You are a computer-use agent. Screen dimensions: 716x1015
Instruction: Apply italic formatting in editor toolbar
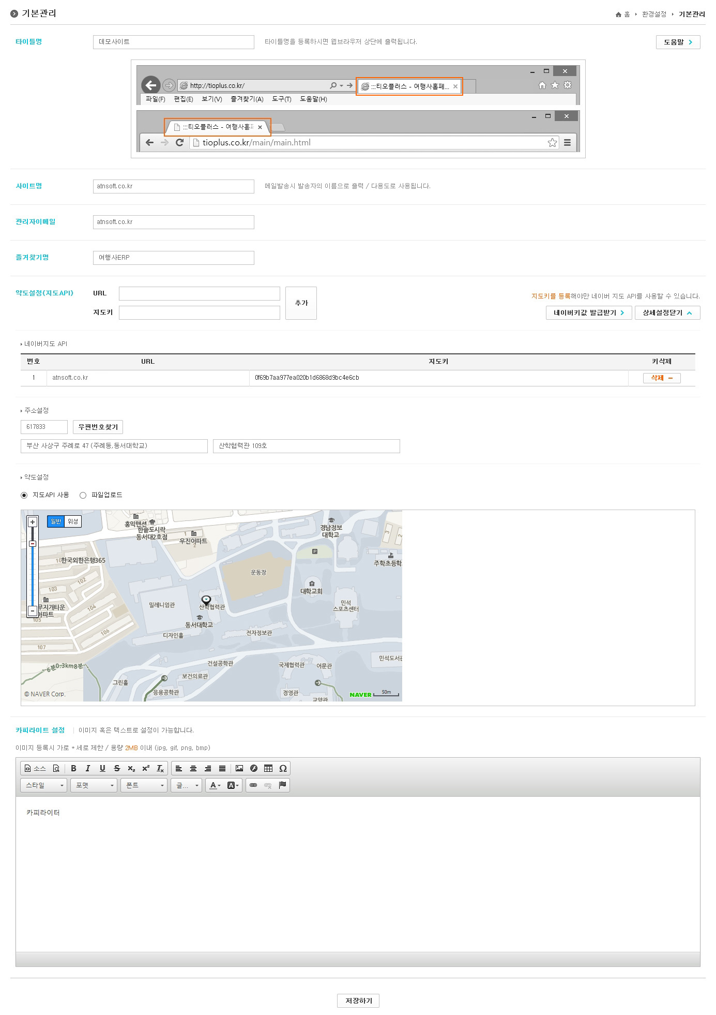(88, 768)
